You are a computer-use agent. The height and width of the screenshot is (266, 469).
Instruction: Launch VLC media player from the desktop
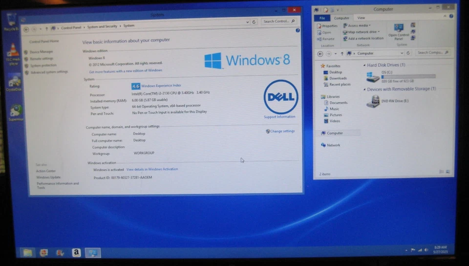point(13,54)
